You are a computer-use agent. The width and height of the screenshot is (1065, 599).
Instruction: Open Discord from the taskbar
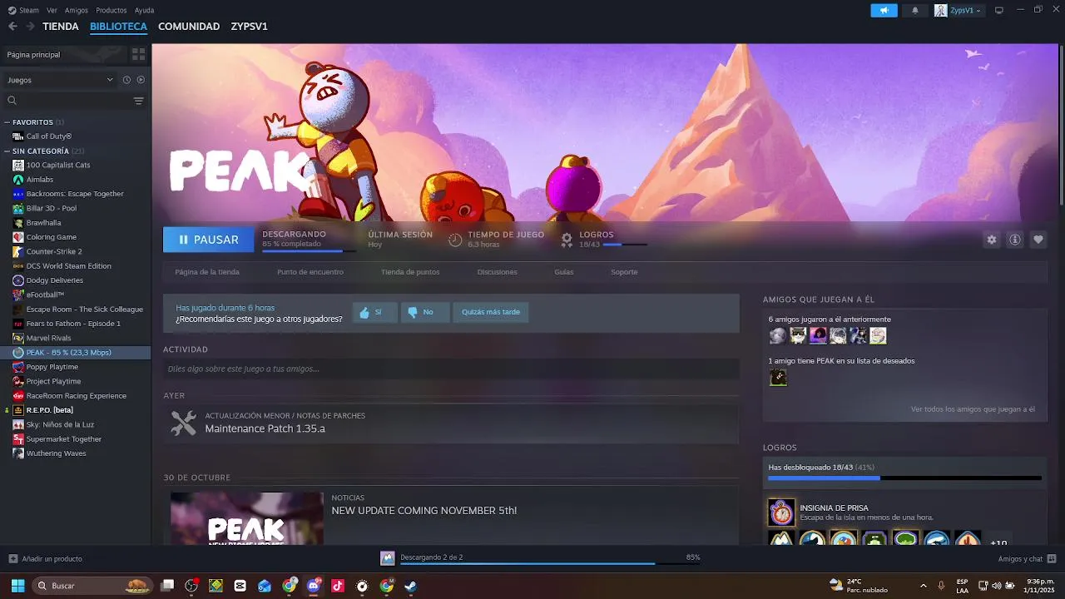click(314, 586)
